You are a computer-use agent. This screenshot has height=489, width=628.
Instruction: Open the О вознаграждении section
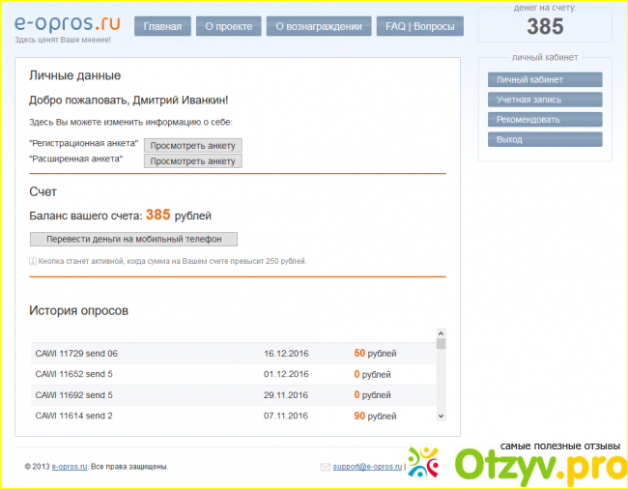point(318,27)
